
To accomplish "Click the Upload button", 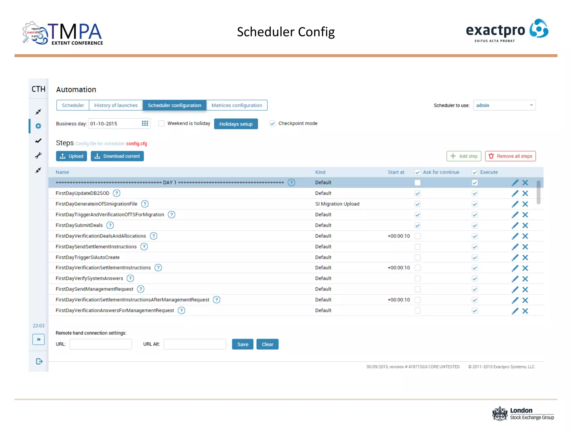I will click(71, 156).
